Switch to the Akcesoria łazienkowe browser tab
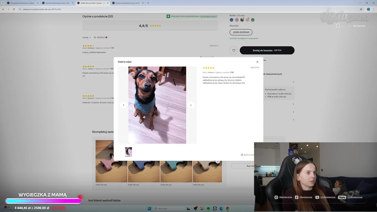The image size is (377, 212). 22,3
